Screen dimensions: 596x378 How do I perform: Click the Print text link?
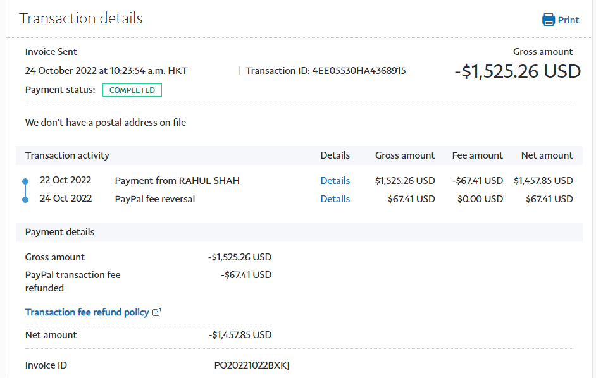[x=568, y=20]
